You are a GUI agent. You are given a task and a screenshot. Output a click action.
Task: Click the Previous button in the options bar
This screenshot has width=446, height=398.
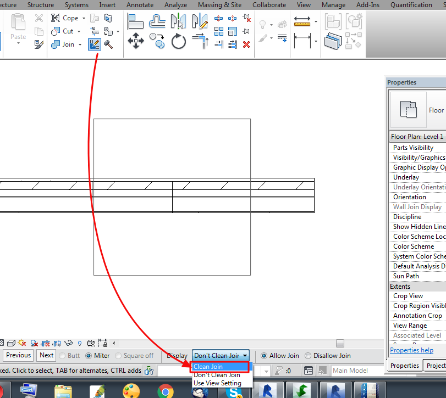18,355
